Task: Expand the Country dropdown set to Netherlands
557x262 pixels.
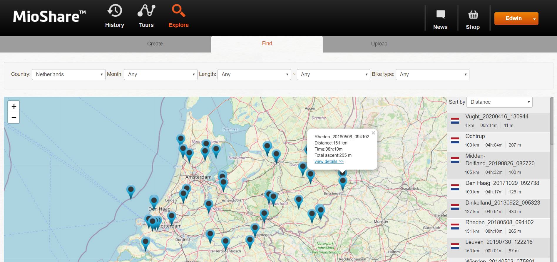Action: pos(68,74)
